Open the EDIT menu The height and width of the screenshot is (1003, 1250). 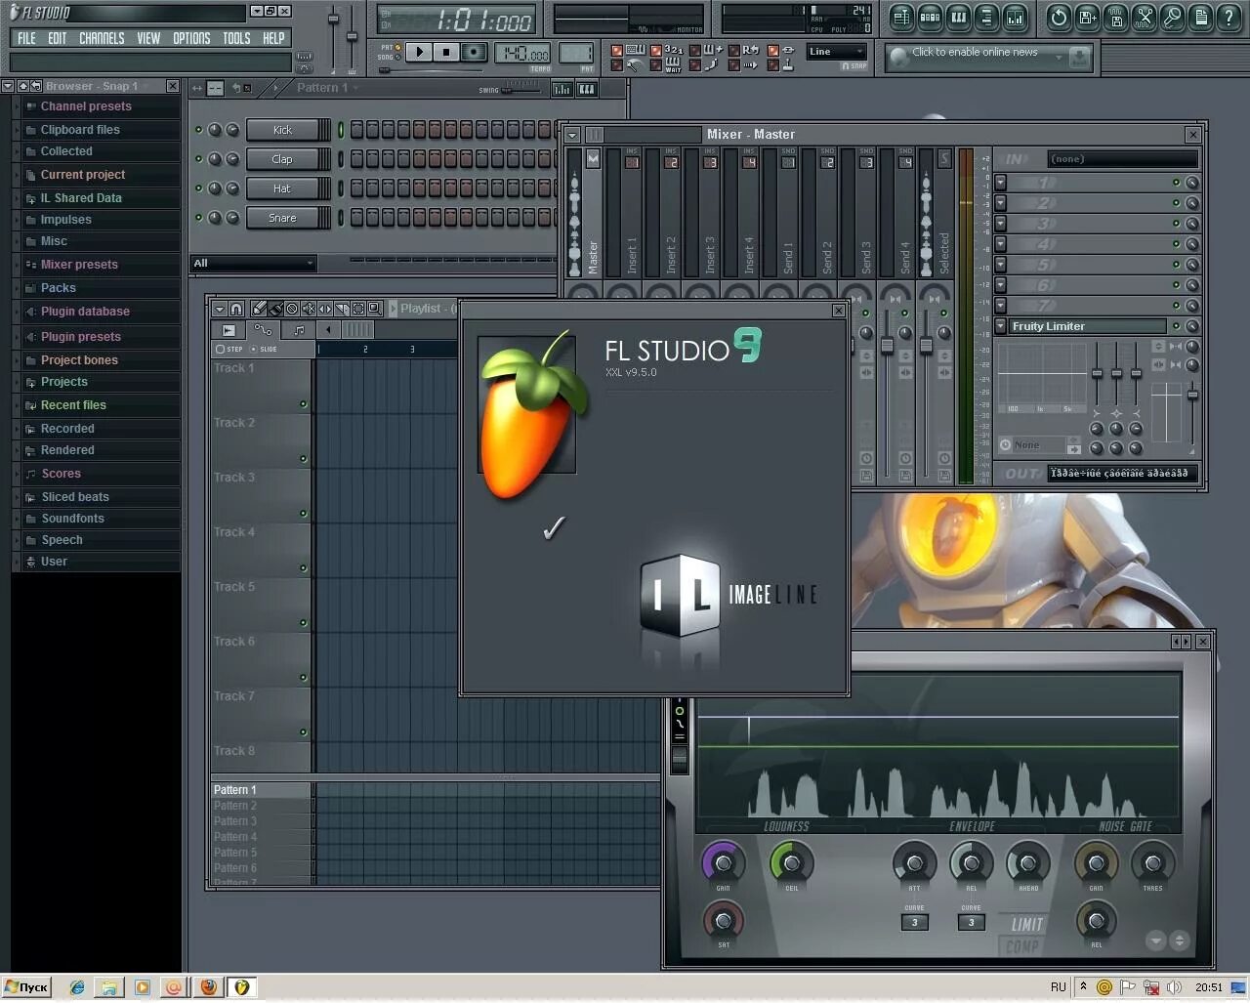(58, 38)
